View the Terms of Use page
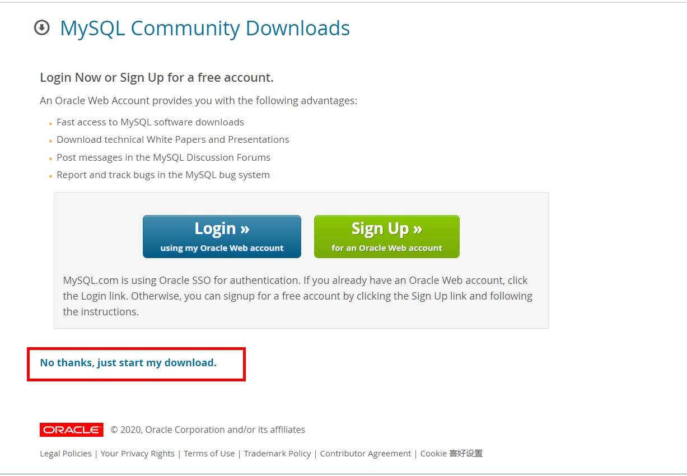 pos(209,454)
